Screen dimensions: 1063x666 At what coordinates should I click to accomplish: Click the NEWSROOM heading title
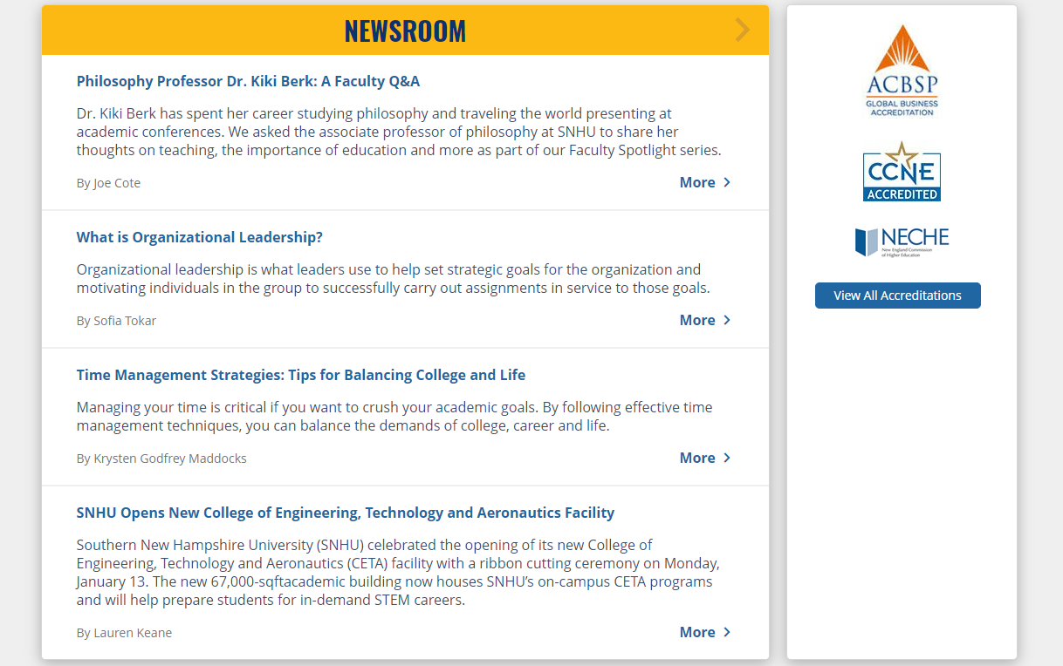(x=405, y=31)
